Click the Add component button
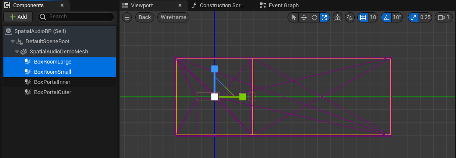The height and width of the screenshot is (158, 456). coord(18,17)
